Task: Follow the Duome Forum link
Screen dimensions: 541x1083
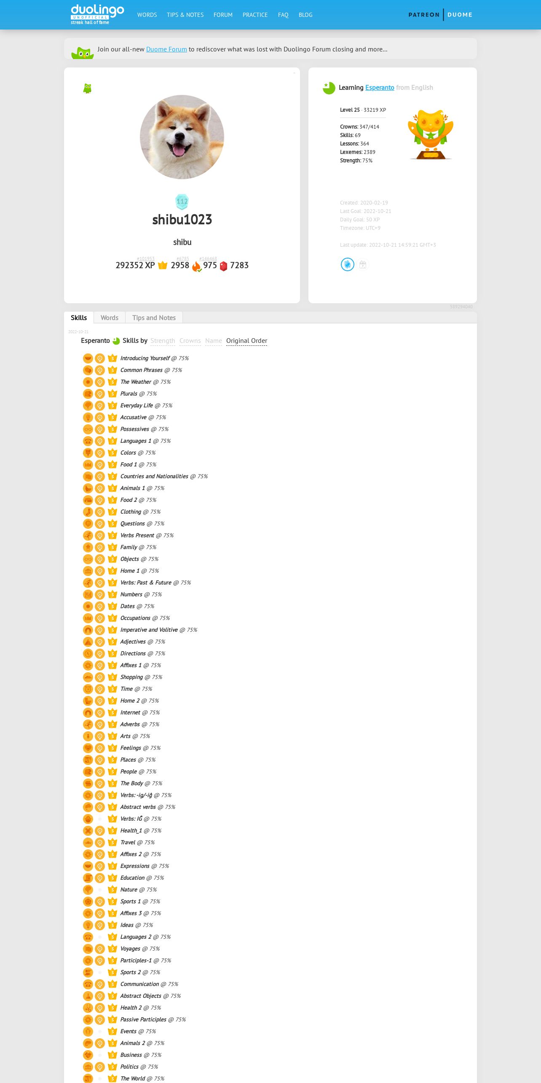Action: tap(166, 49)
